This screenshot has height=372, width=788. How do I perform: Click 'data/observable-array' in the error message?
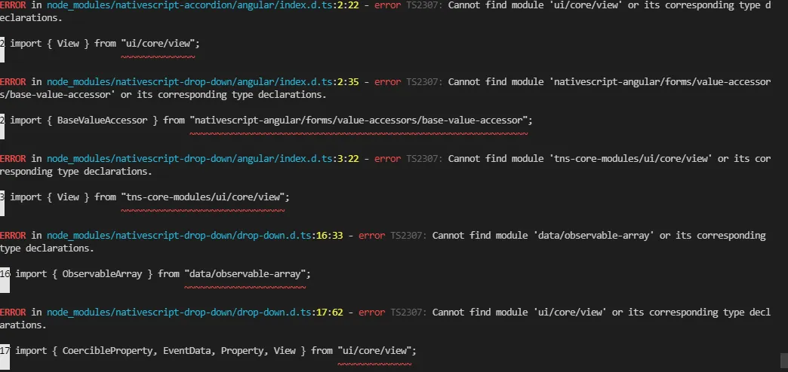click(593, 235)
